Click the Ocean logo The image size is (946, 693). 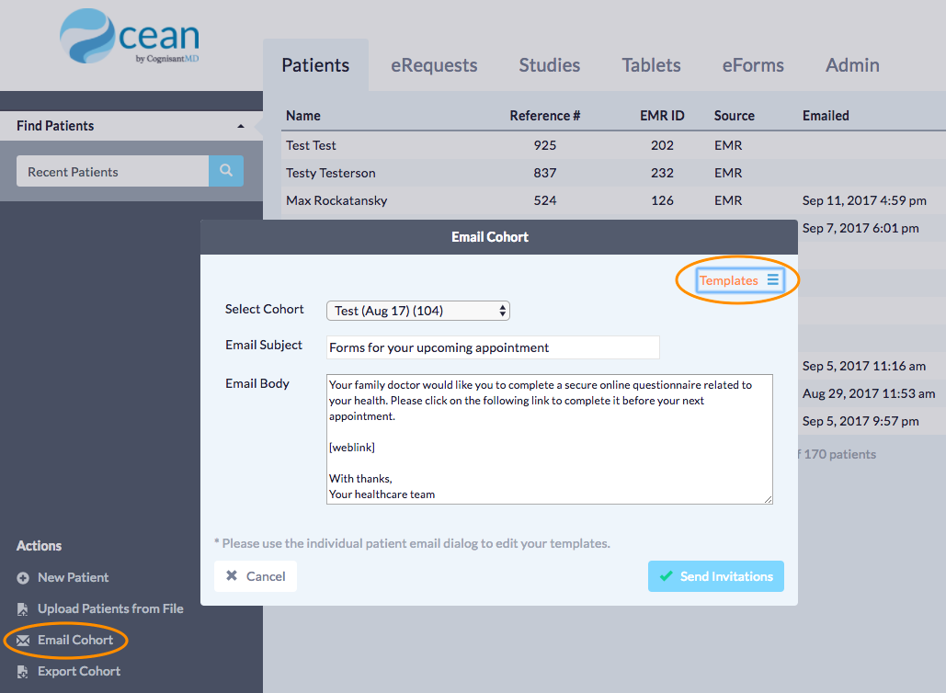(129, 37)
